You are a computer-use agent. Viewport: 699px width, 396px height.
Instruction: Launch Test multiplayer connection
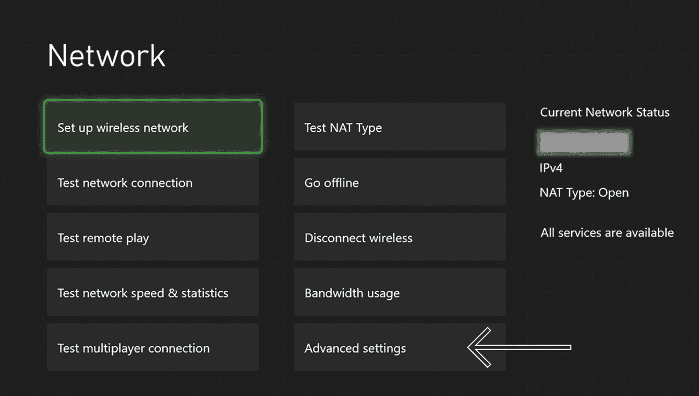pyautogui.click(x=152, y=348)
